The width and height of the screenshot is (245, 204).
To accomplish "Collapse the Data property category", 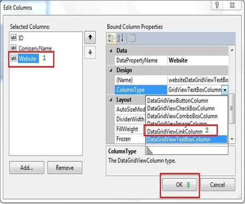I will click(x=111, y=50).
